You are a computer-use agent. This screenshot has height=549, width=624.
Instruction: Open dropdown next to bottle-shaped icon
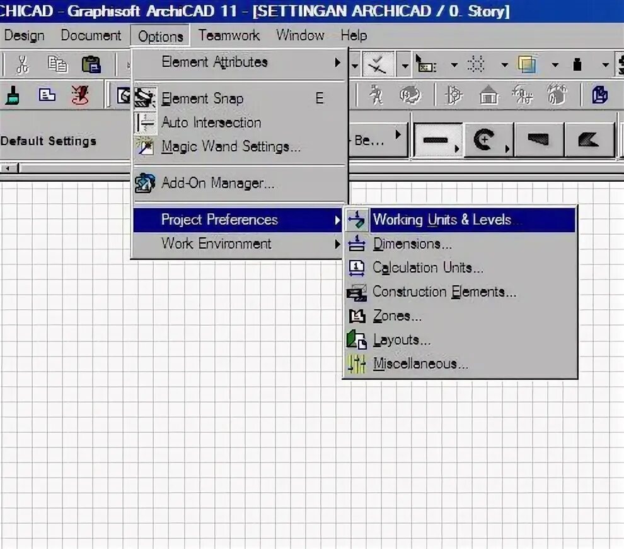click(605, 65)
